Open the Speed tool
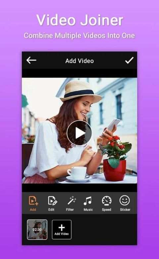Screen dimensions: 159x259 106,203
